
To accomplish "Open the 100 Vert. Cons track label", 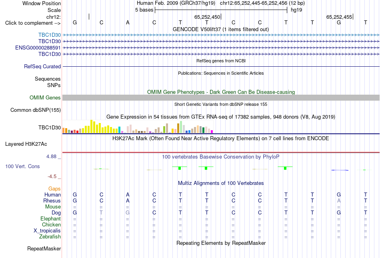I will [x=22, y=166].
